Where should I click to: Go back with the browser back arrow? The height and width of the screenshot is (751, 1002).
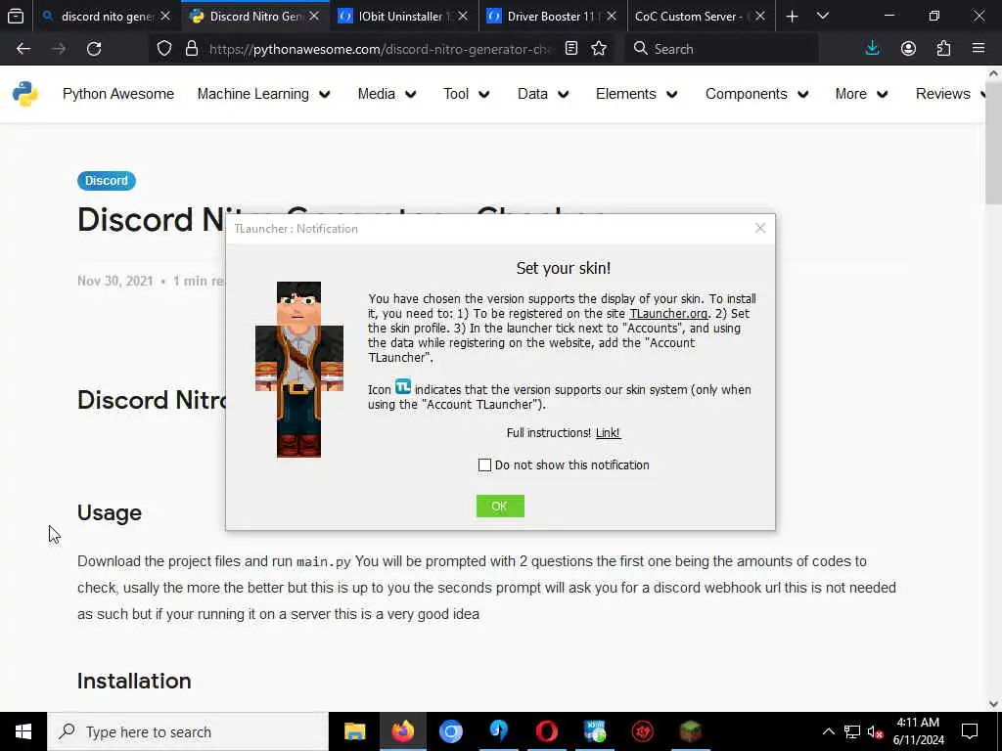pos(23,49)
